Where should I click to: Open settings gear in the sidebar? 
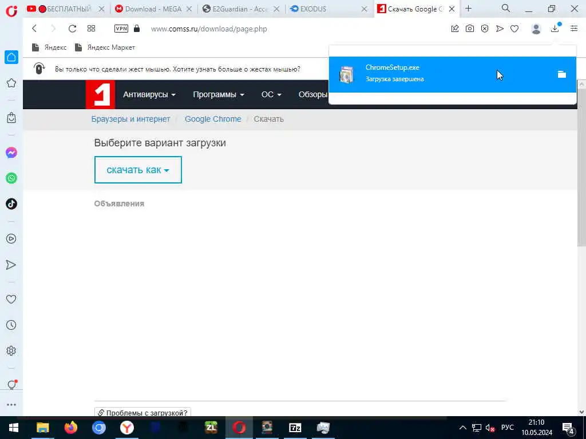11,351
